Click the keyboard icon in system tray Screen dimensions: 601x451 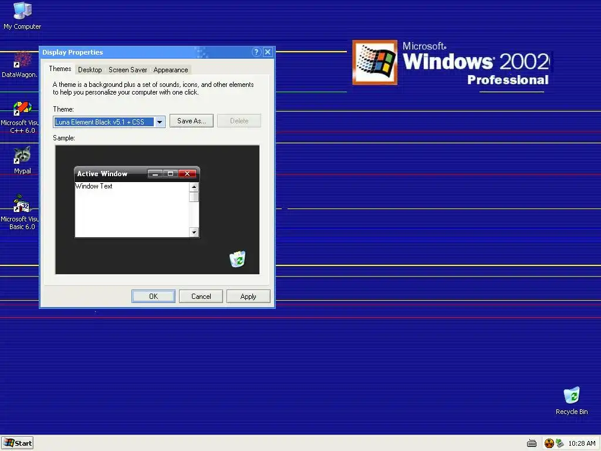pos(531,443)
